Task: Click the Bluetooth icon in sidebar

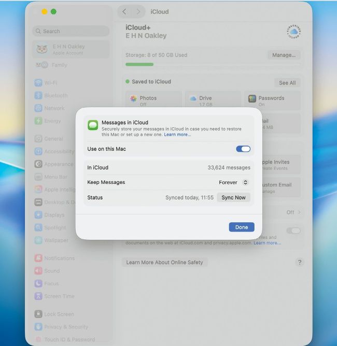Action: (38, 96)
